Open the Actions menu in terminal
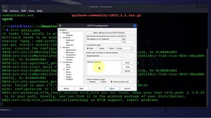The image size is (211, 118). 14,11
